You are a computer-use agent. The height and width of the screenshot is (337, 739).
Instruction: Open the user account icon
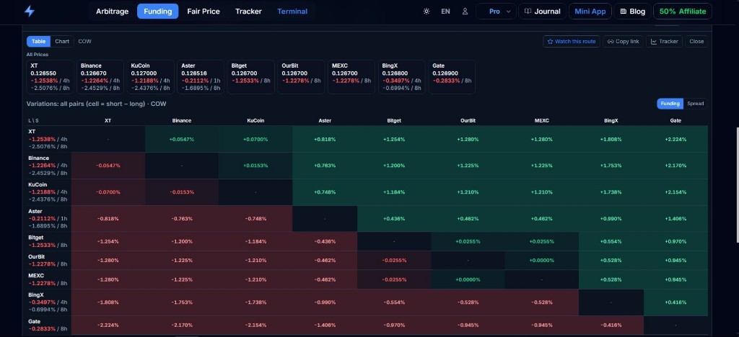pyautogui.click(x=465, y=12)
